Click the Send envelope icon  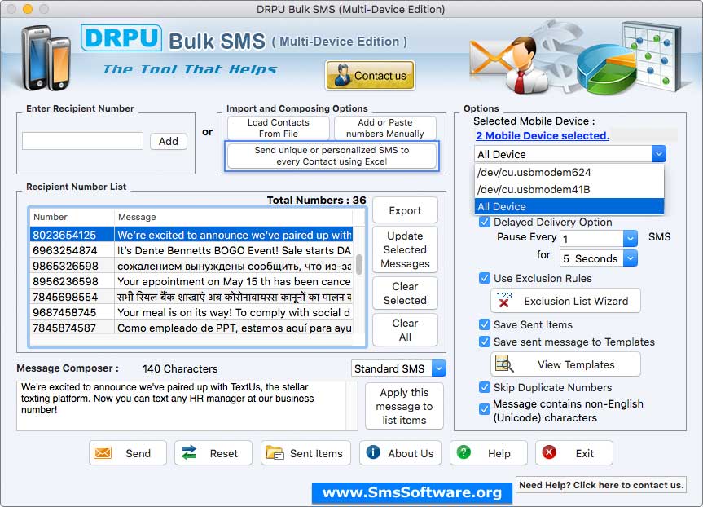103,453
